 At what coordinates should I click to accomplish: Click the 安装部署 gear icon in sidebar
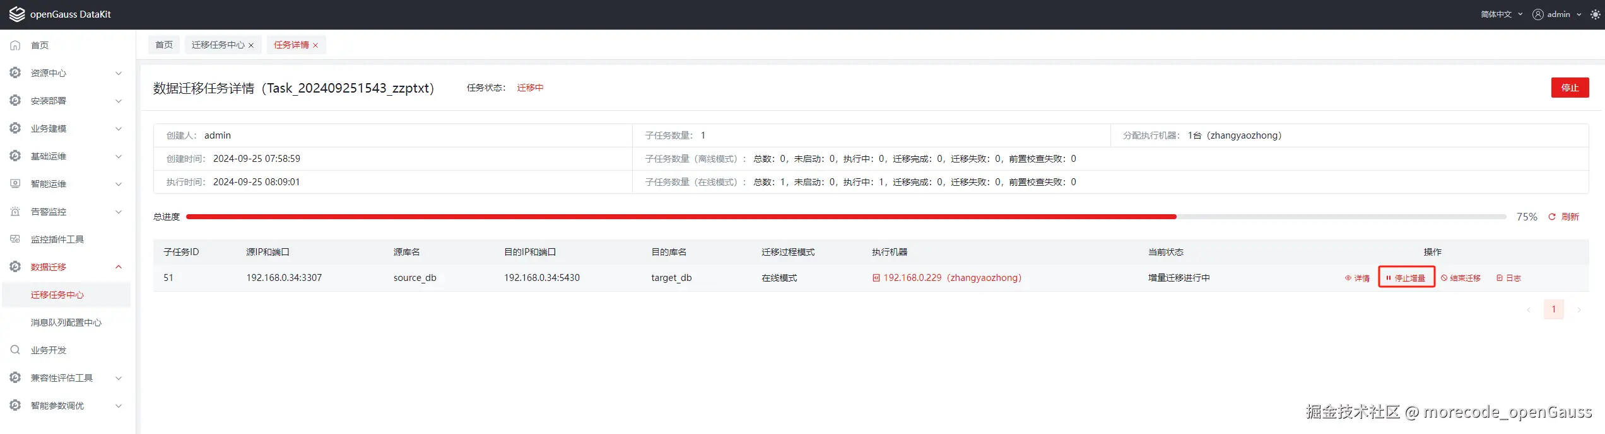[x=15, y=101]
